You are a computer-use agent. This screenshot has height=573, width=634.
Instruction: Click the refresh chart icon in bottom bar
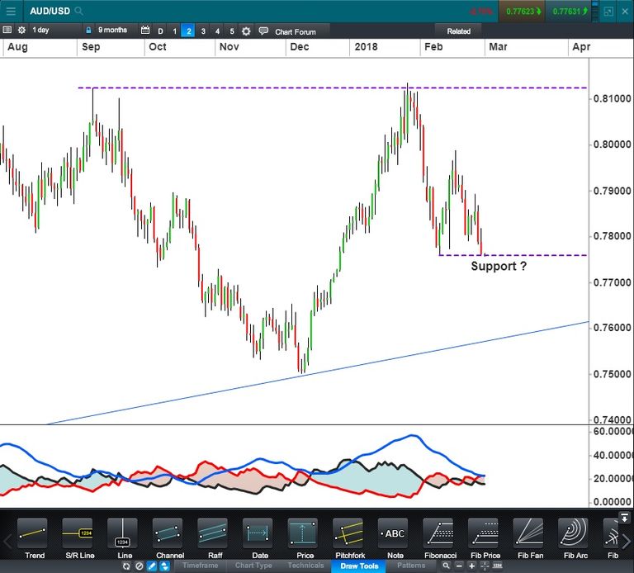[x=126, y=566]
